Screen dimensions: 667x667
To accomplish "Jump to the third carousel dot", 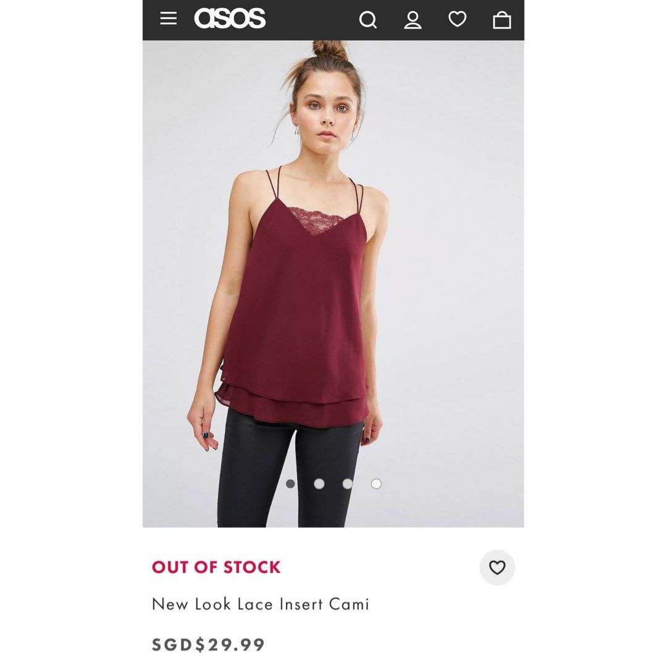I will 348,484.
